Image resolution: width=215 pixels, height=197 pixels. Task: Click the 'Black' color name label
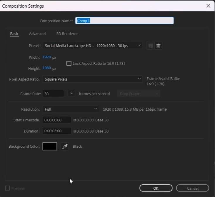point(77,147)
